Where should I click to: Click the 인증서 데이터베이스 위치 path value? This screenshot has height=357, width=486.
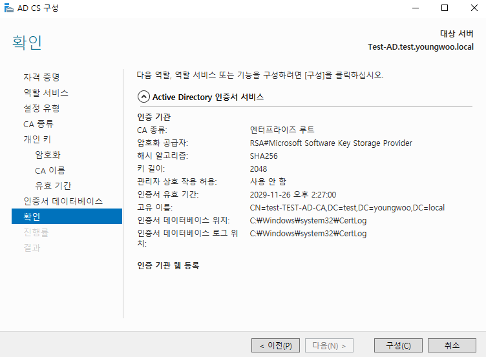point(308,221)
